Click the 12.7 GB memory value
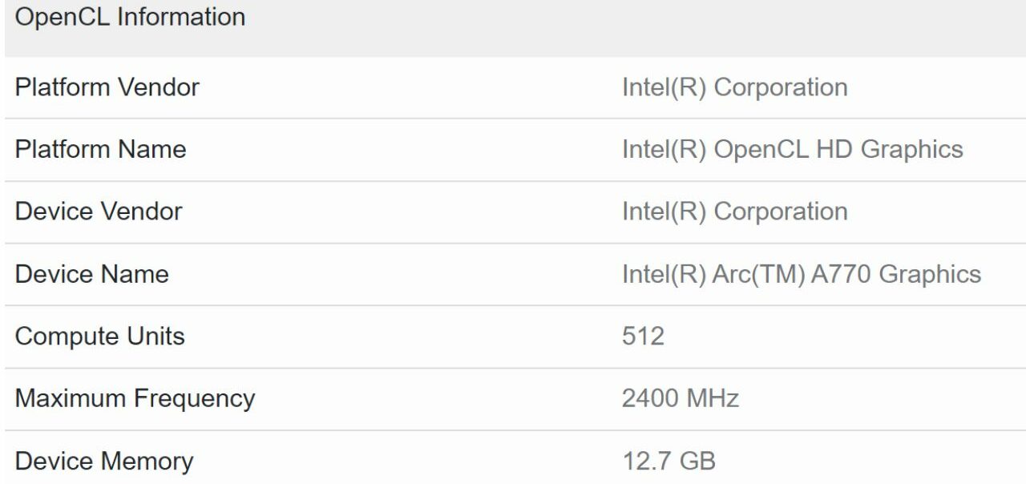Screen dimensions: 1026x484 pos(669,462)
